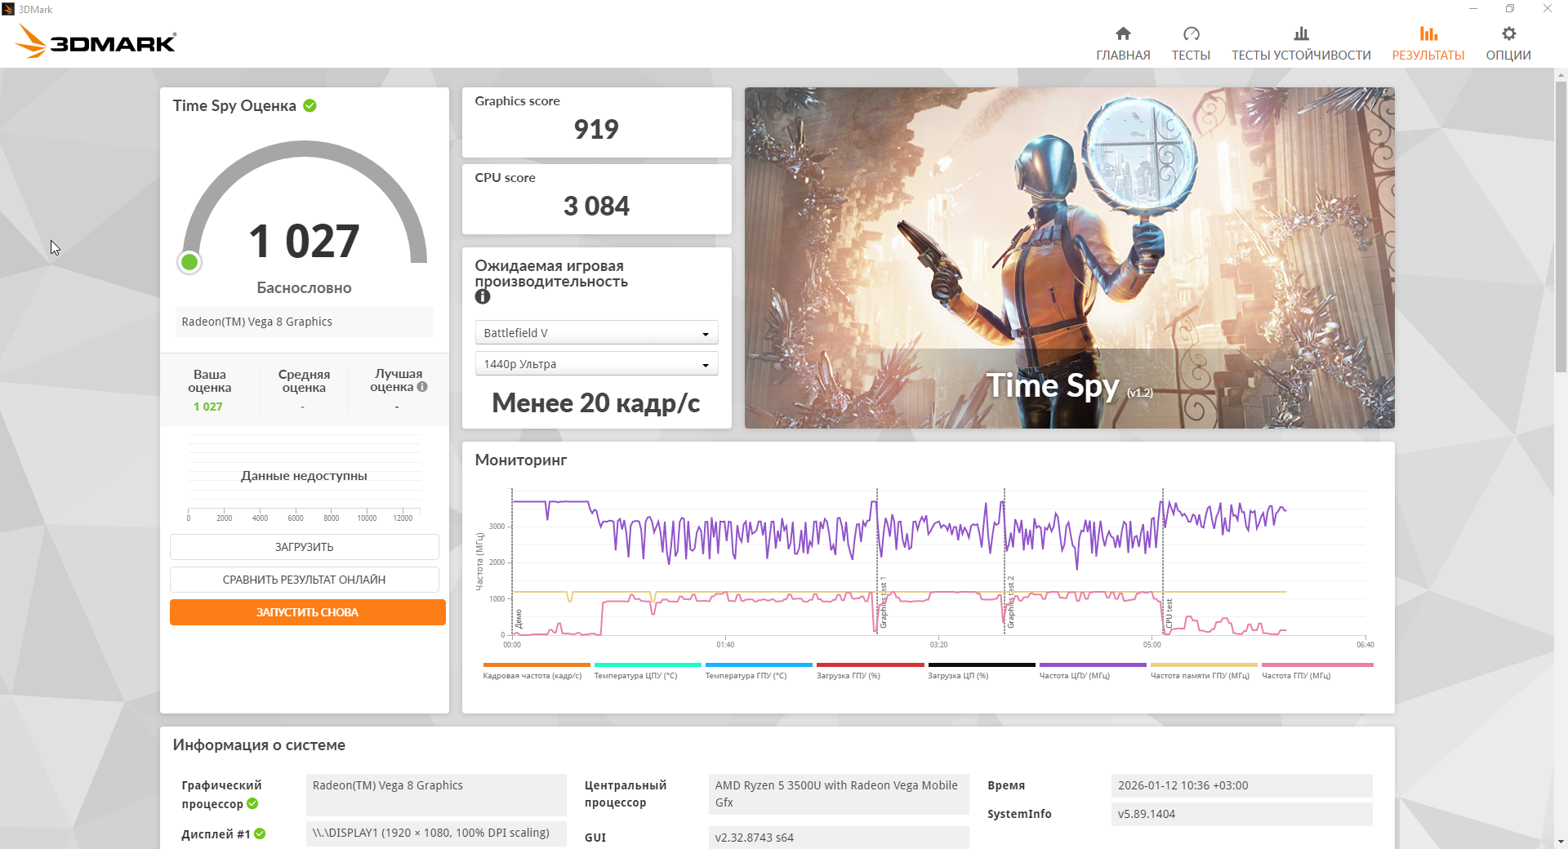Click the 3DMark logo in the header
Screen dimensions: 1568x849
click(96, 42)
